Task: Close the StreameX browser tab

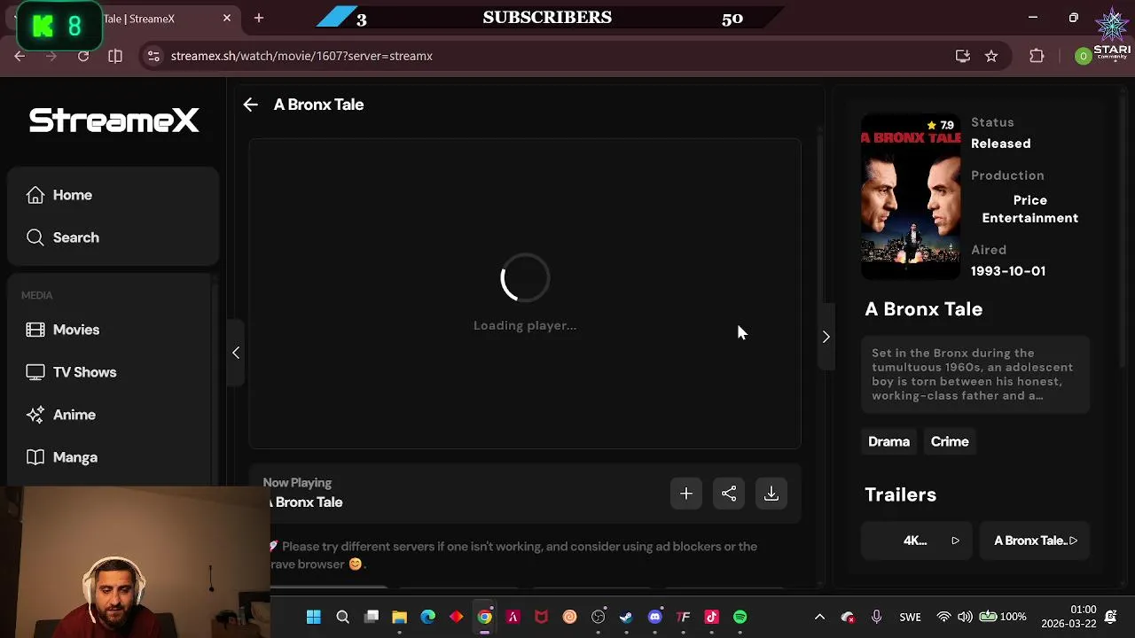Action: click(x=227, y=18)
